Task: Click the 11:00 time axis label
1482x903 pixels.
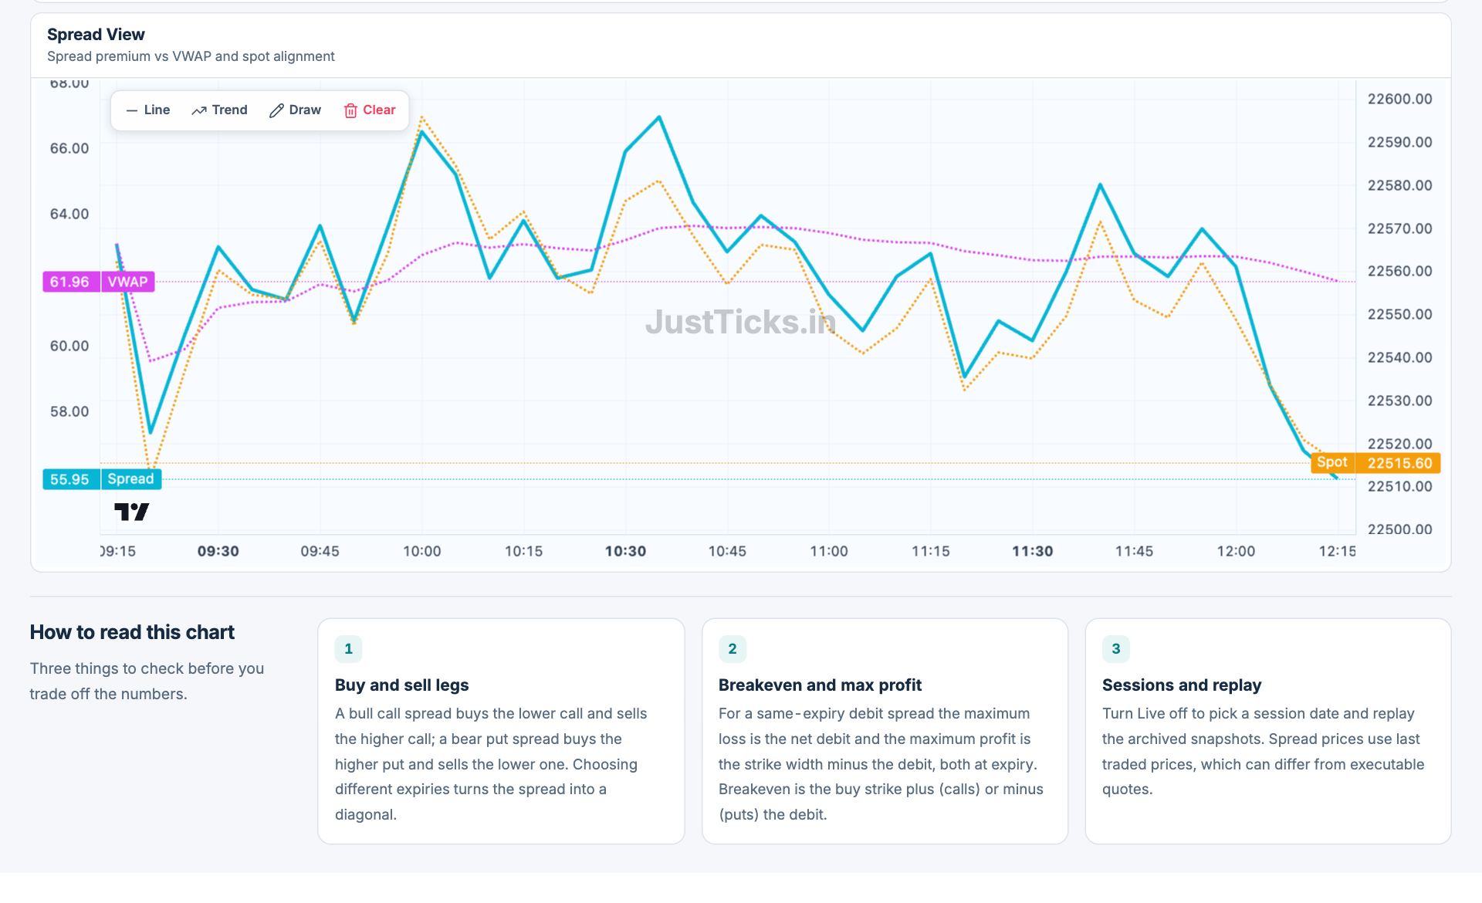Action: [x=828, y=551]
